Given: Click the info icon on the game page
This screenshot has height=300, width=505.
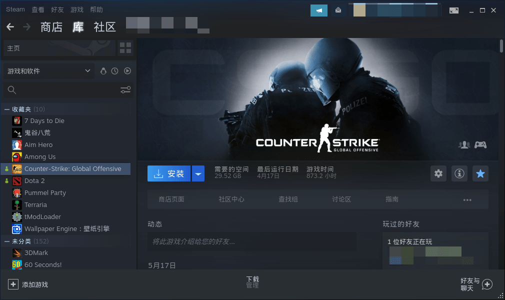Looking at the screenshot, I should (x=459, y=173).
